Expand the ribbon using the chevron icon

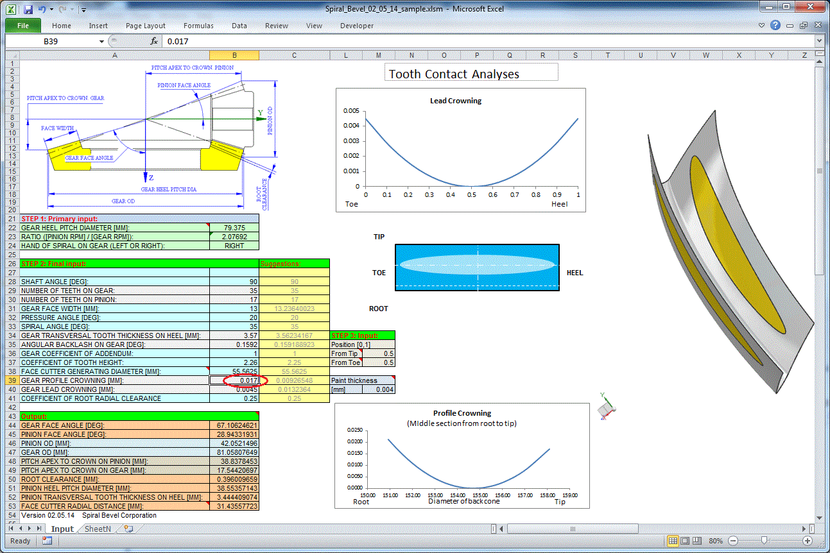762,26
